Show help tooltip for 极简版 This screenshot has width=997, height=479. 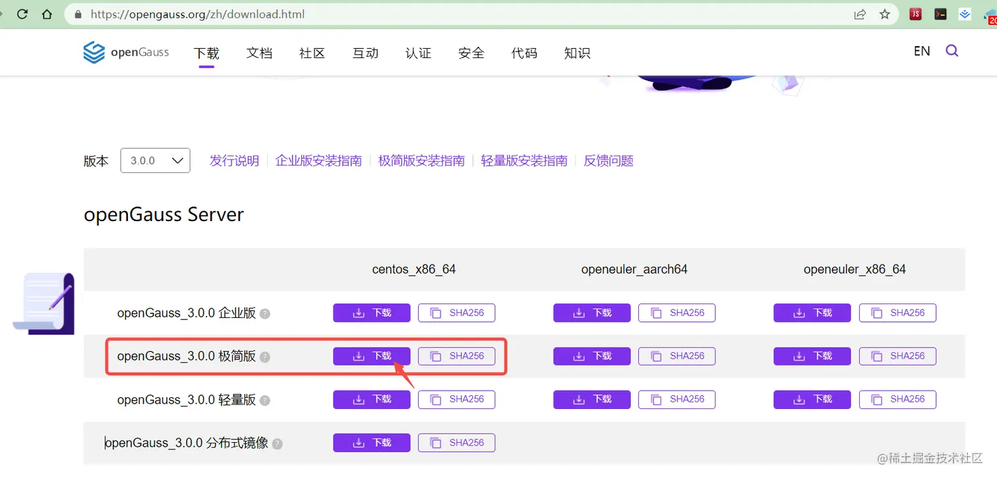click(x=264, y=357)
